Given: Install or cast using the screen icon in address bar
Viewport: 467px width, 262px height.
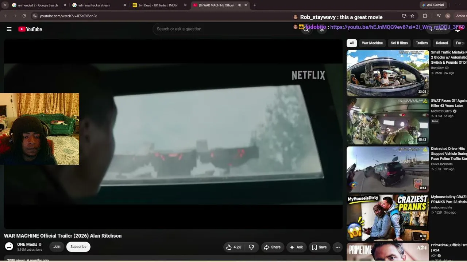Looking at the screenshot, I should (404, 16).
